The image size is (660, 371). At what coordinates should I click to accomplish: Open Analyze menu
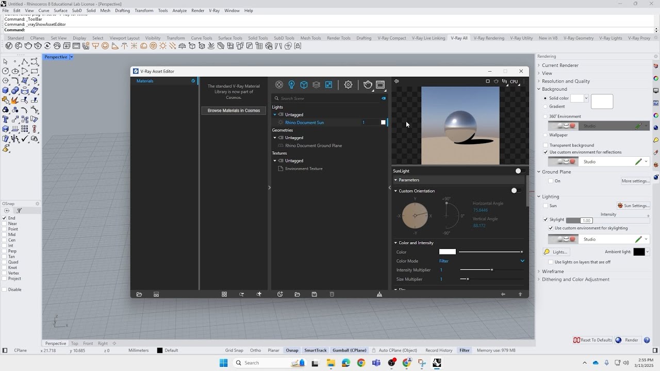tap(179, 10)
